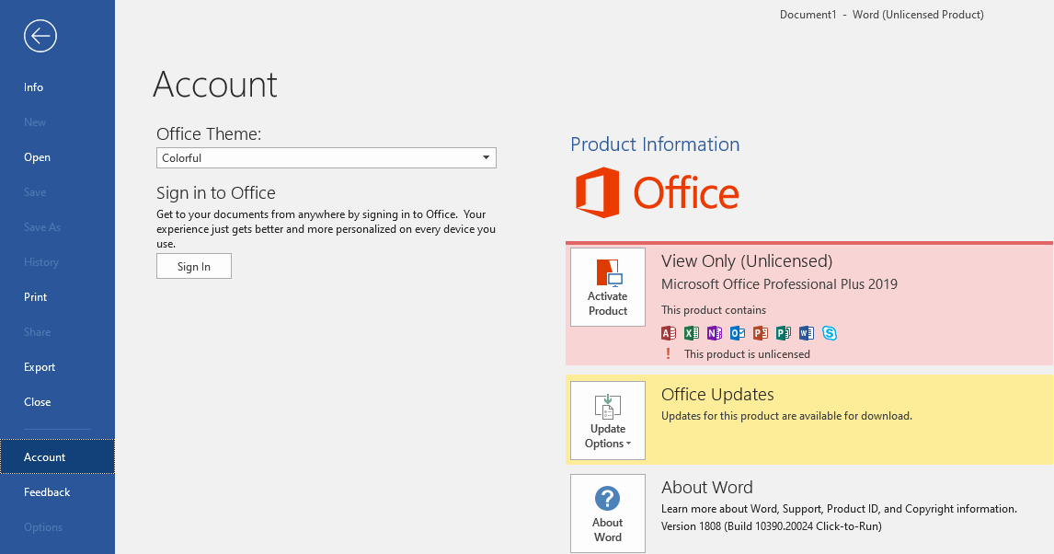This screenshot has height=554, width=1054.
Task: Click the Activate Product button
Action: [x=608, y=287]
